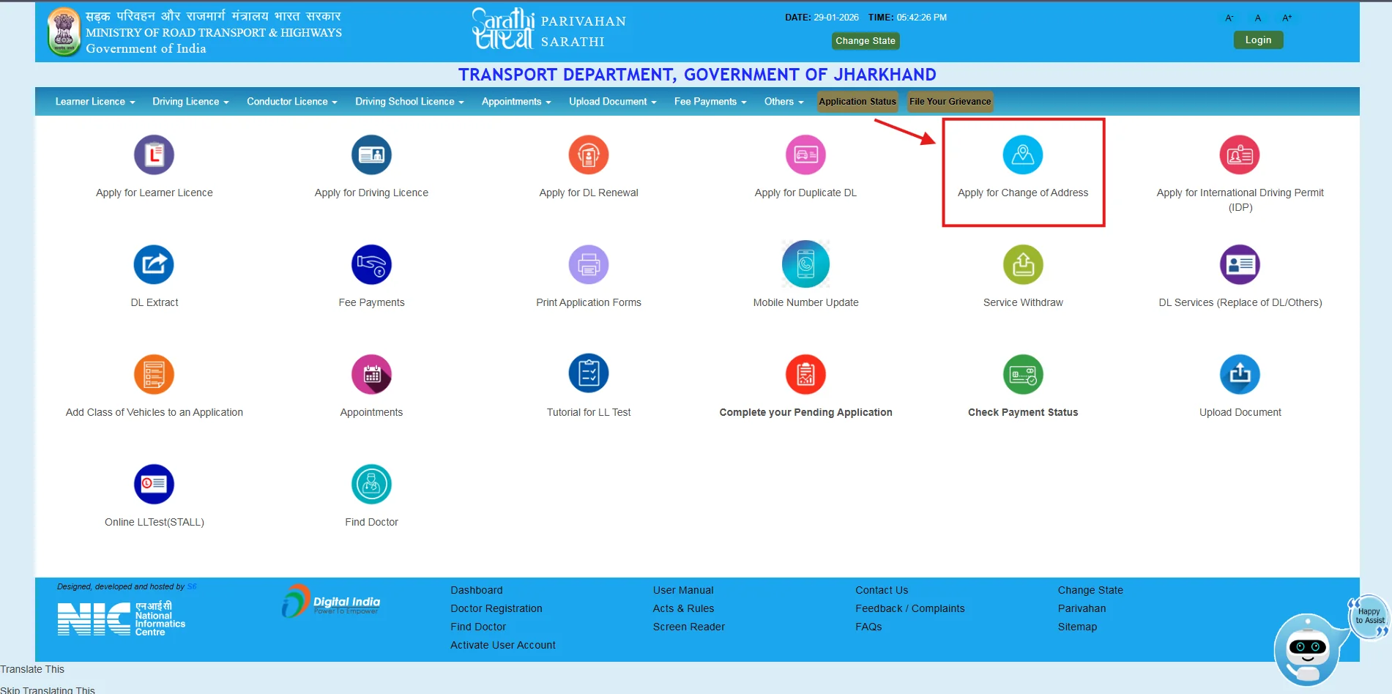Click the Change State button in header
This screenshot has height=694, width=1392.
click(865, 41)
